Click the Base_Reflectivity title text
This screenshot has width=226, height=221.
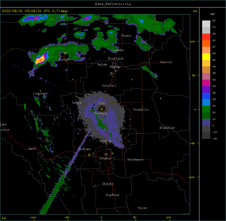(113, 4)
